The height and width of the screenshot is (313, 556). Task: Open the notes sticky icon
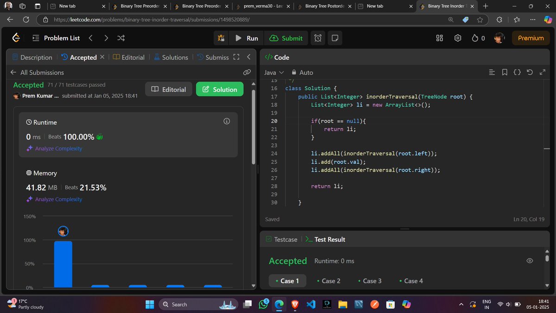pyautogui.click(x=335, y=38)
